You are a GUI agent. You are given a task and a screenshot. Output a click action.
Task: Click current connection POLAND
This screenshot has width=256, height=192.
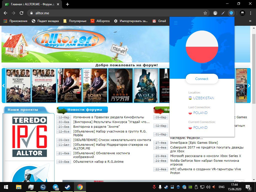pos(198,127)
